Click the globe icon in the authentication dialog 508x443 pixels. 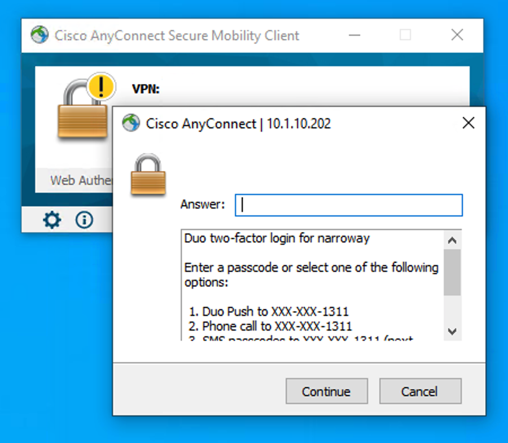click(x=130, y=124)
